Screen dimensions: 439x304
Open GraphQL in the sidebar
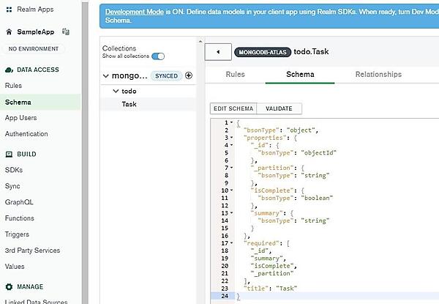[x=19, y=204]
